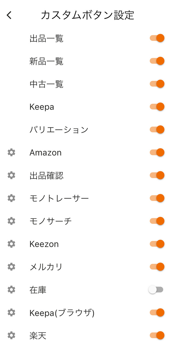The width and height of the screenshot is (175, 353).
Task: Open the メルカリ settings gear
Action: [11, 267]
